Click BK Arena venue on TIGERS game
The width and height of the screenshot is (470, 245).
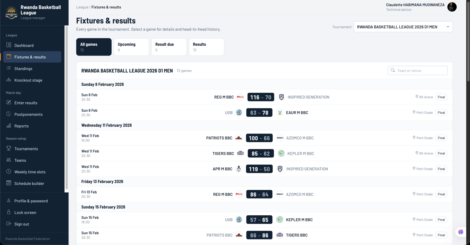[424, 153]
